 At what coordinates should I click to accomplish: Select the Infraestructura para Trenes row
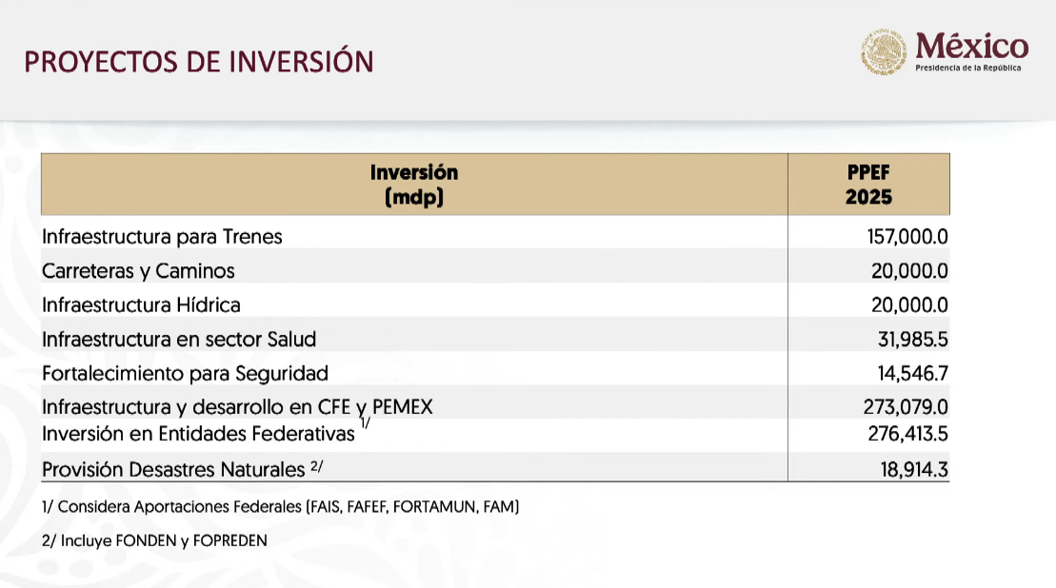coord(496,237)
